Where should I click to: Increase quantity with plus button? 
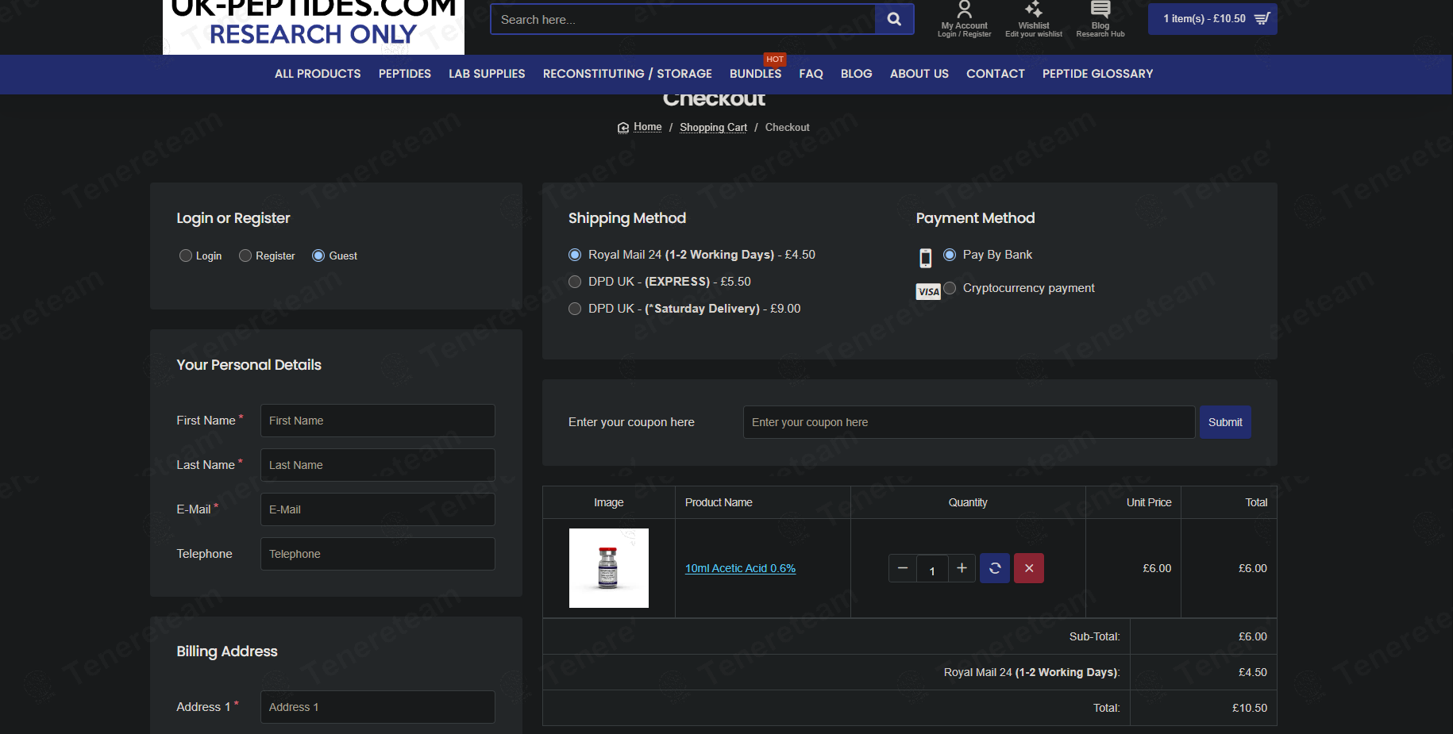click(x=962, y=568)
